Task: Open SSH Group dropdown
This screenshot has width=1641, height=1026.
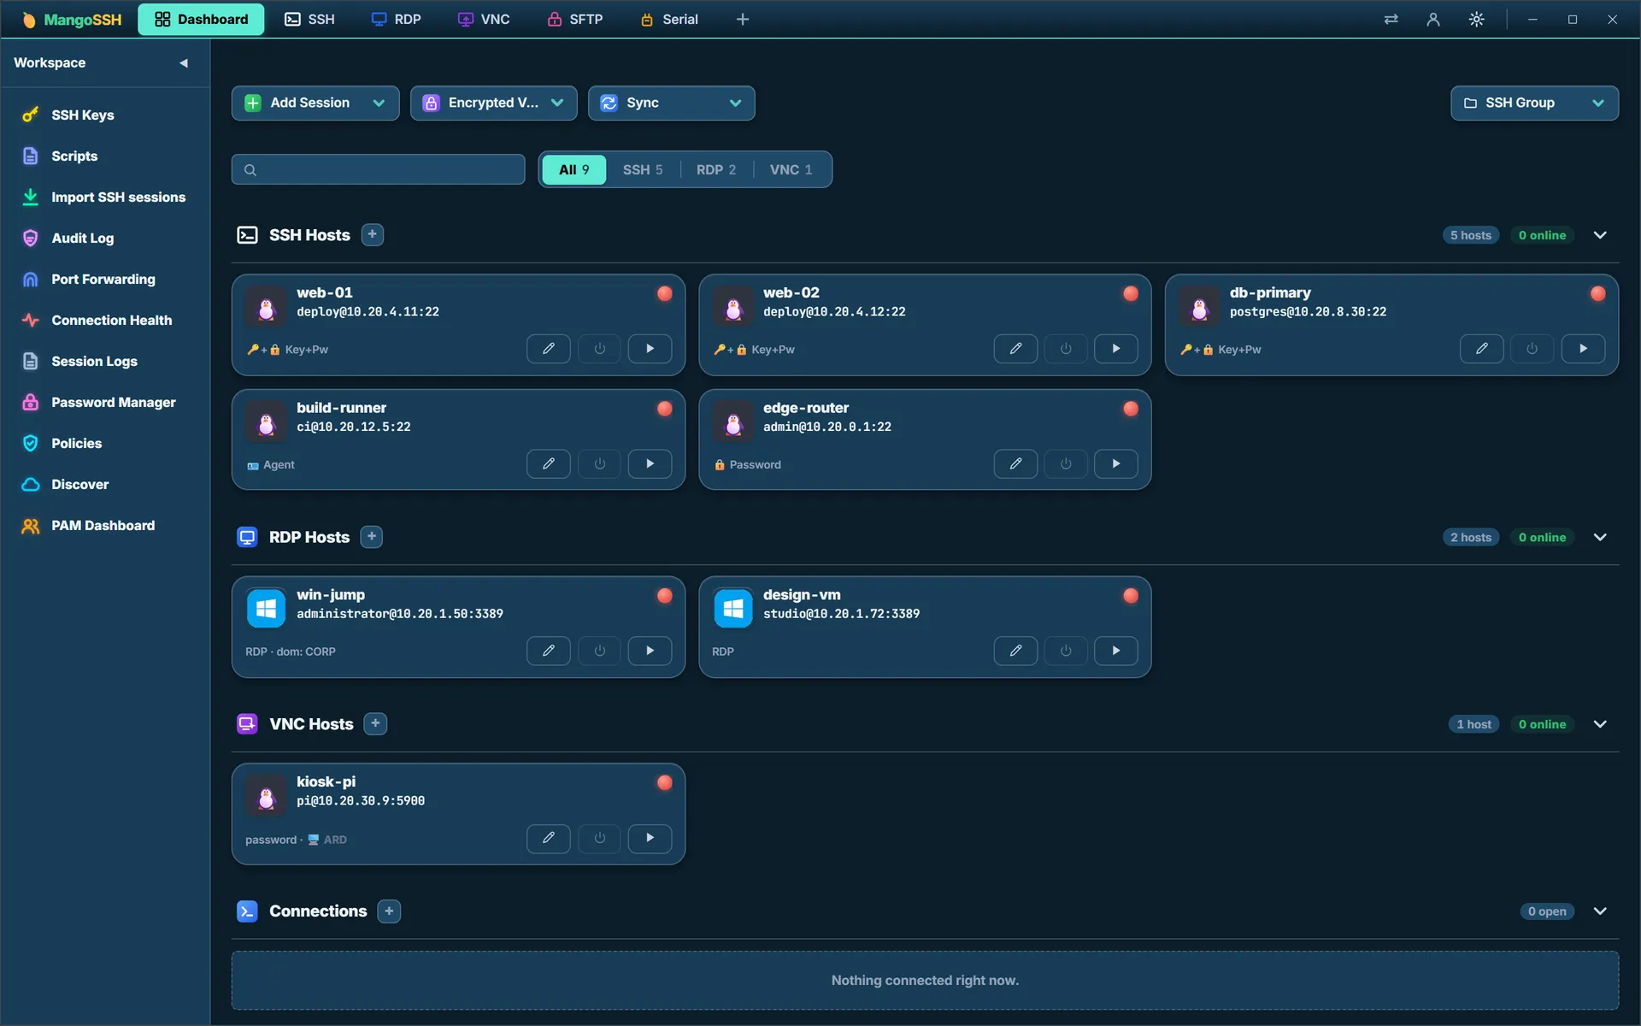Action: [x=1534, y=103]
